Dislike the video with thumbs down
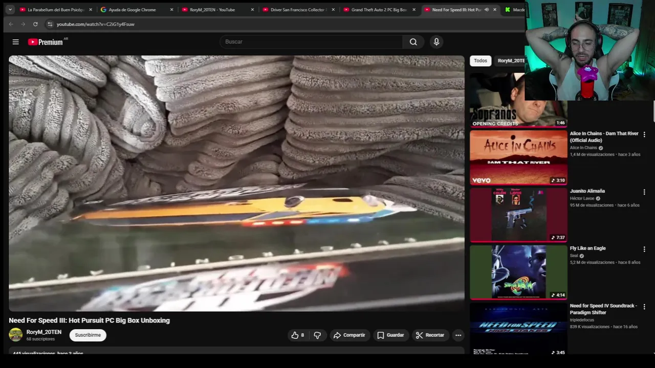This screenshot has width=655, height=368. pyautogui.click(x=317, y=335)
